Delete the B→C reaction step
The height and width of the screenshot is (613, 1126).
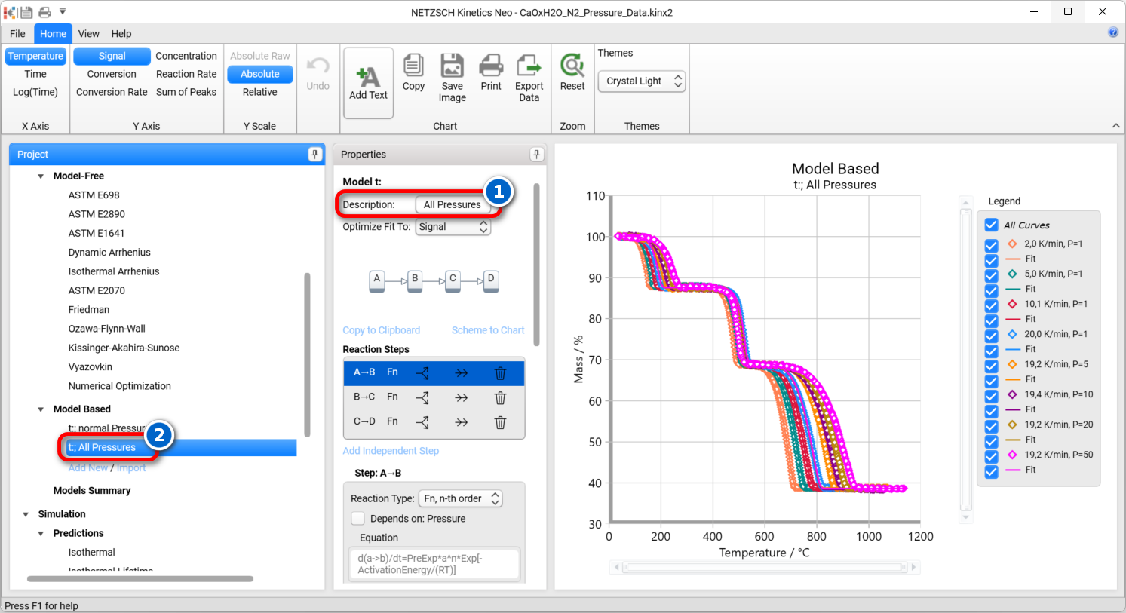click(500, 398)
